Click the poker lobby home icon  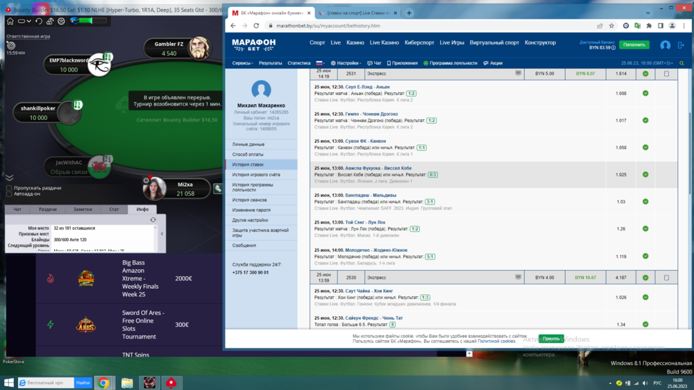click(10, 22)
